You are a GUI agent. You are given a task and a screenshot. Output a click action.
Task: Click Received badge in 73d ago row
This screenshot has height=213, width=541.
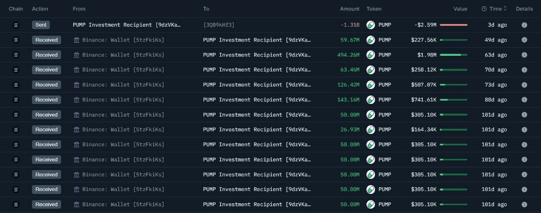coord(46,85)
